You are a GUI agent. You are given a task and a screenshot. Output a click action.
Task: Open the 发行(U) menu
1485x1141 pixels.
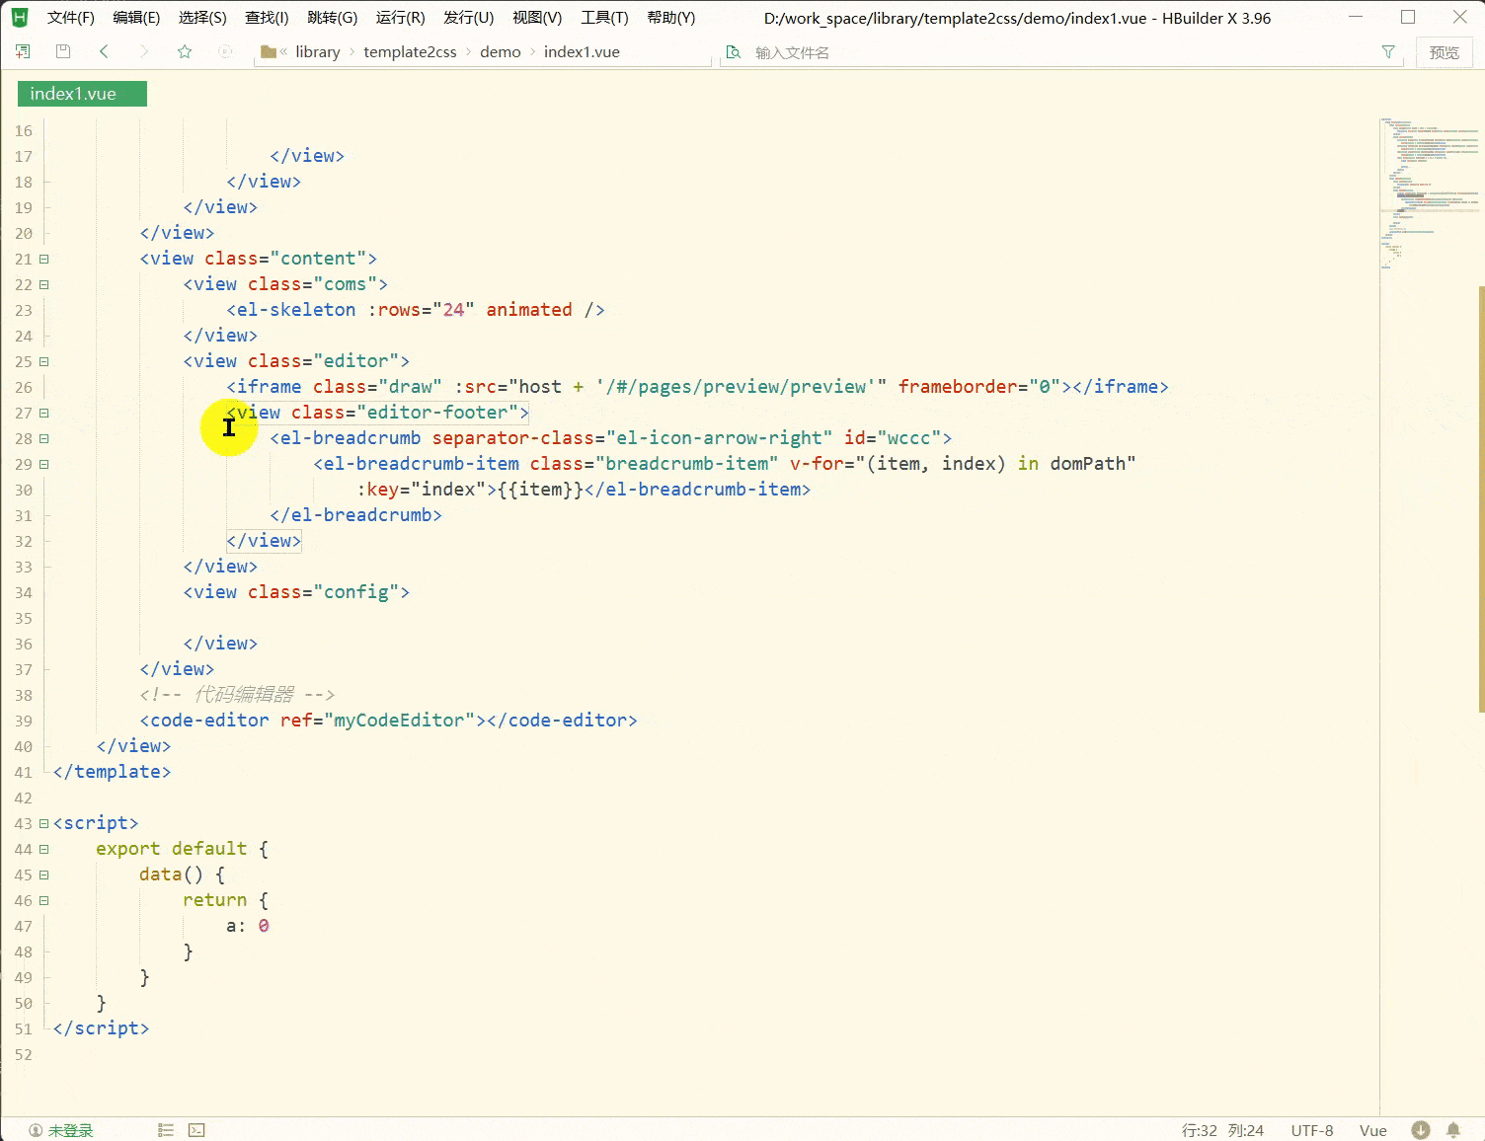click(x=469, y=18)
